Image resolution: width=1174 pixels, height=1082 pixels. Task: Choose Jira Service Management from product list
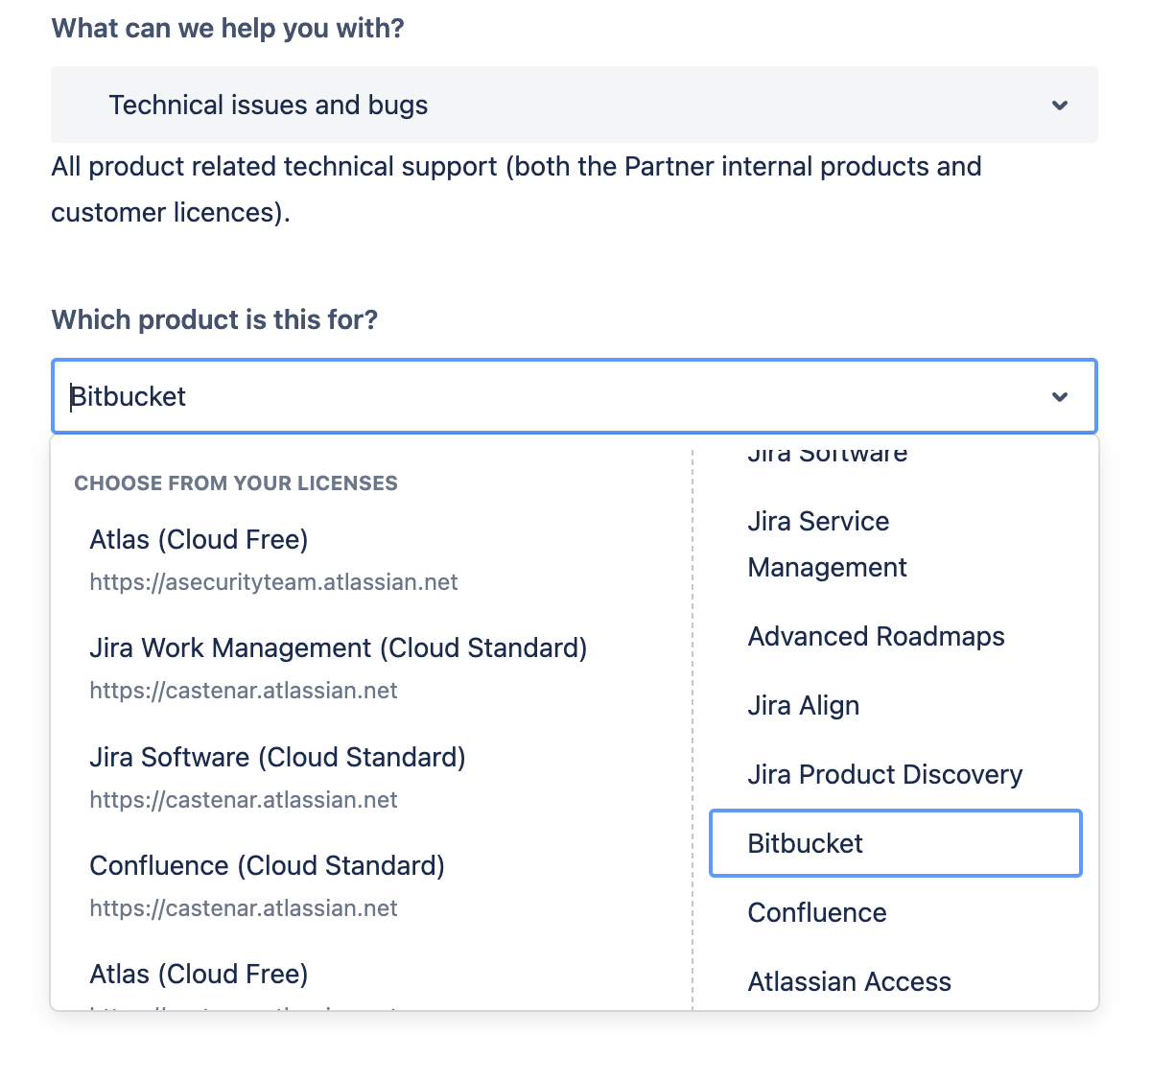[826, 544]
